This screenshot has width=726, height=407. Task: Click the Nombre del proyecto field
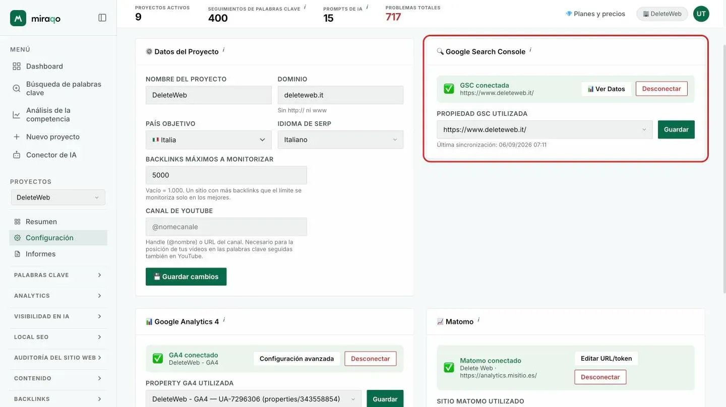coord(209,95)
